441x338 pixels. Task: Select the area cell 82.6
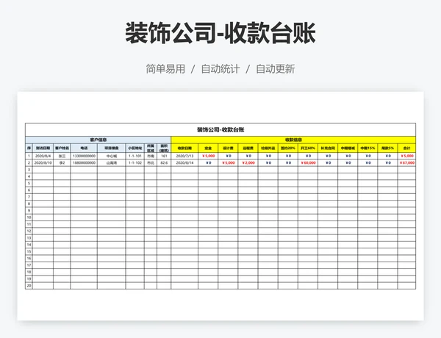(164, 163)
